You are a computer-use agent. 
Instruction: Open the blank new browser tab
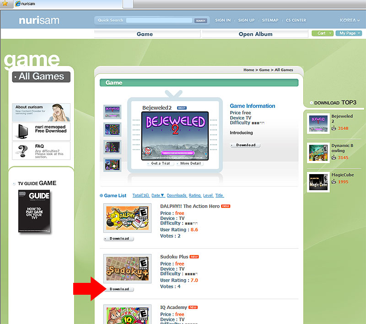[x=128, y=4]
